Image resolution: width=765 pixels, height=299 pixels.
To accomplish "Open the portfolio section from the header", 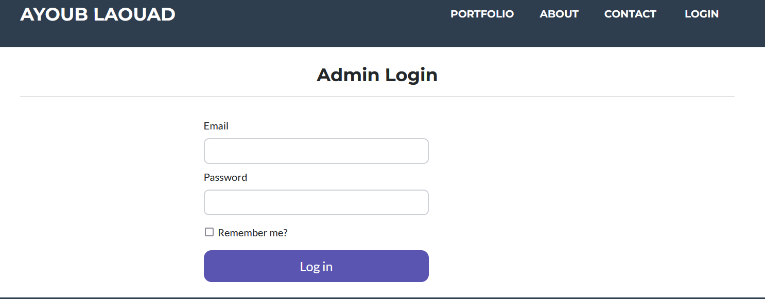I will click(x=482, y=14).
